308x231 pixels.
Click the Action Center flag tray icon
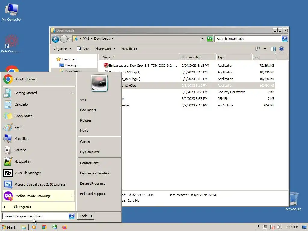272,227
